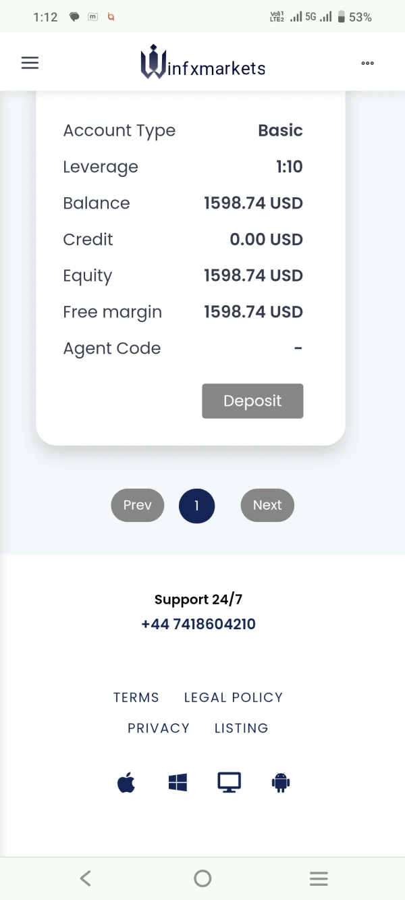Click the desktop web terminal icon

click(229, 783)
